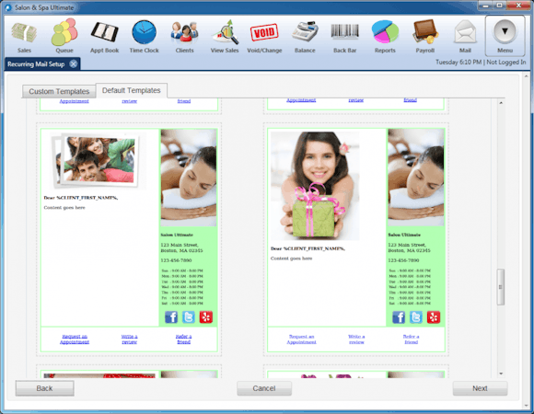Click Twitter icon in right template
This screenshot has width=534, height=414.
[416, 317]
